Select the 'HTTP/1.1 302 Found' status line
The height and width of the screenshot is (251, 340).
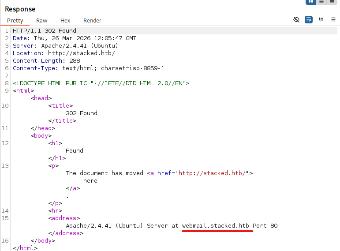(45, 30)
